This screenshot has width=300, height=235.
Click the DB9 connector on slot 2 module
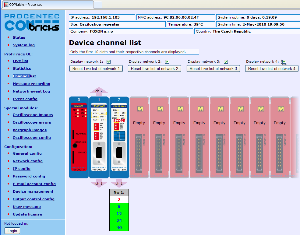click(119, 153)
